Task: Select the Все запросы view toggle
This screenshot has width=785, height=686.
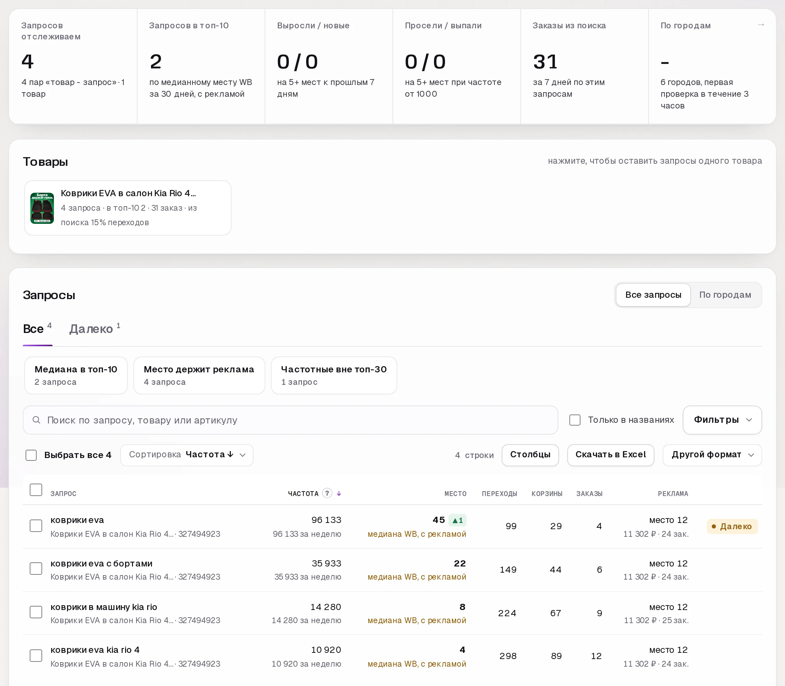Action: coord(653,295)
